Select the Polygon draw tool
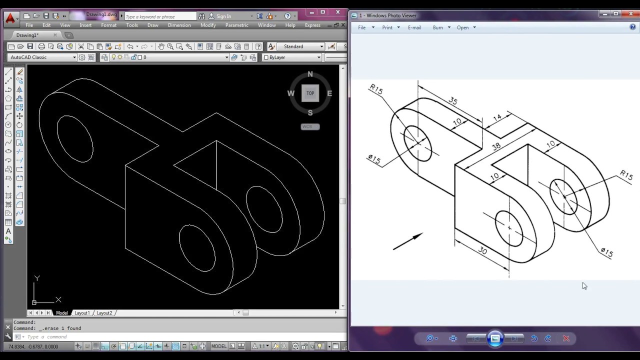This screenshot has width=640, height=360. [x=8, y=98]
